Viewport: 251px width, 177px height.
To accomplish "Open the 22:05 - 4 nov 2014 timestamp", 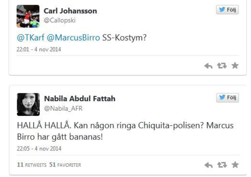I will point(34,148).
